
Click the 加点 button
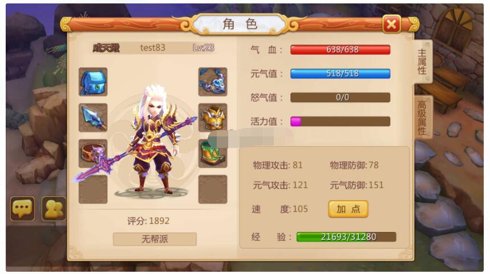coord(348,209)
